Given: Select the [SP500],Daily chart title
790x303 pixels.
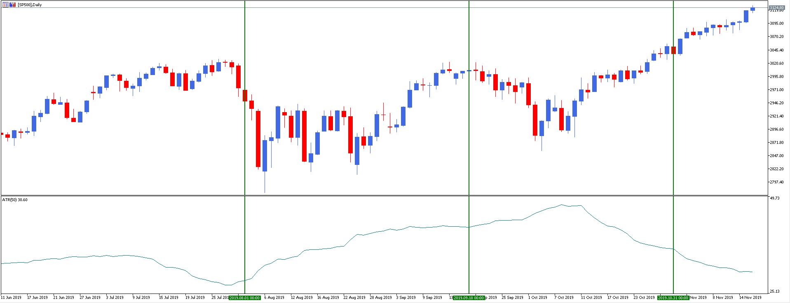Looking at the screenshot, I should pyautogui.click(x=30, y=5).
